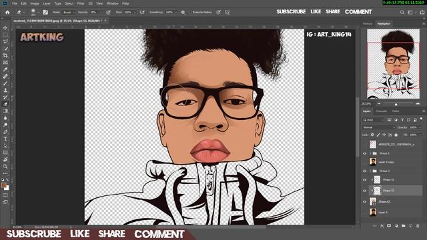This screenshot has width=427, height=240.
Task: Open the File menu
Action: click(x=15, y=3)
